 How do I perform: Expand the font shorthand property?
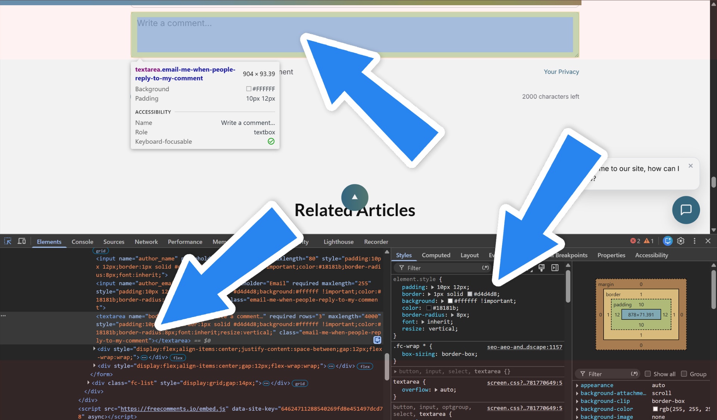[x=423, y=322]
